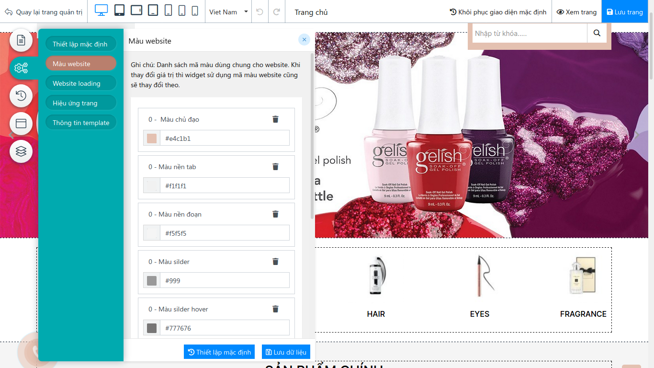Click the search magnifier icon button
The width and height of the screenshot is (654, 368).
point(597,33)
